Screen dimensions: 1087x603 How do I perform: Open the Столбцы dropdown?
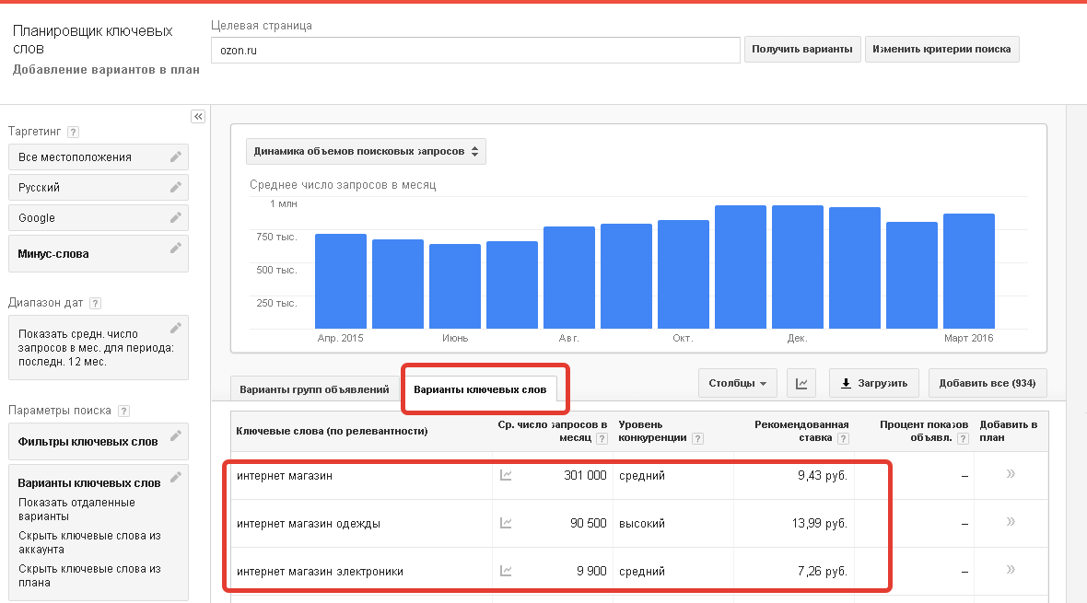coord(737,383)
